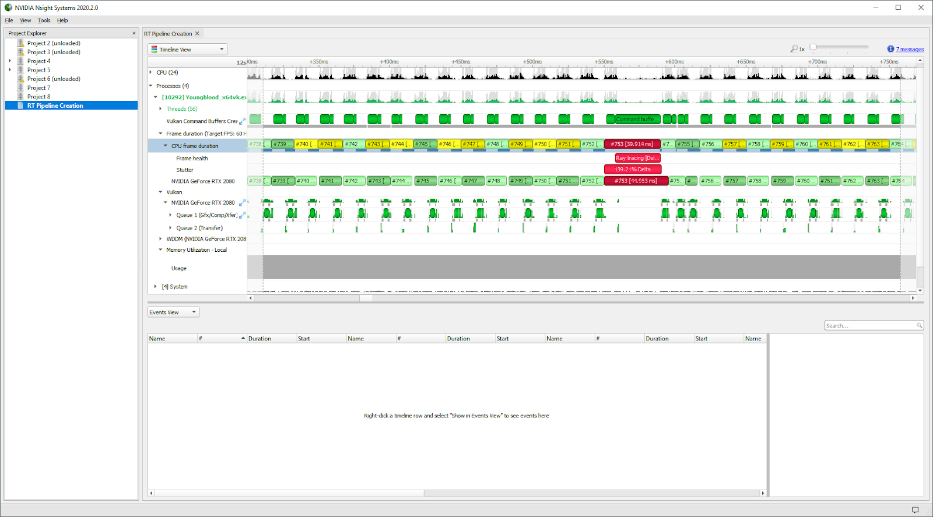Expand Project 5 in Project Explorer
Screen dimensions: 933x517
click(x=10, y=70)
